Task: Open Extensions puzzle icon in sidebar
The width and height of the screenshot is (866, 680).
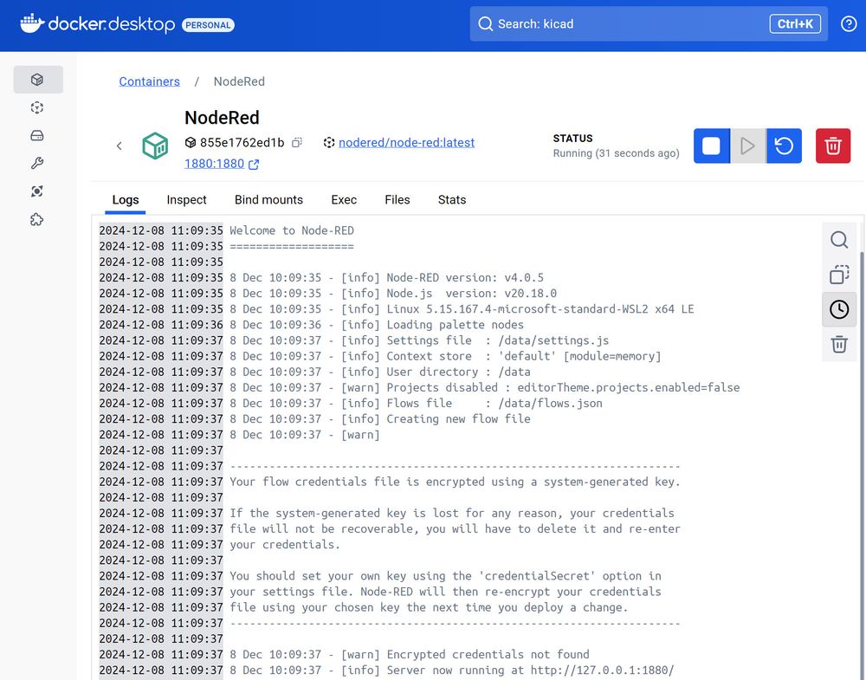Action: 37,219
